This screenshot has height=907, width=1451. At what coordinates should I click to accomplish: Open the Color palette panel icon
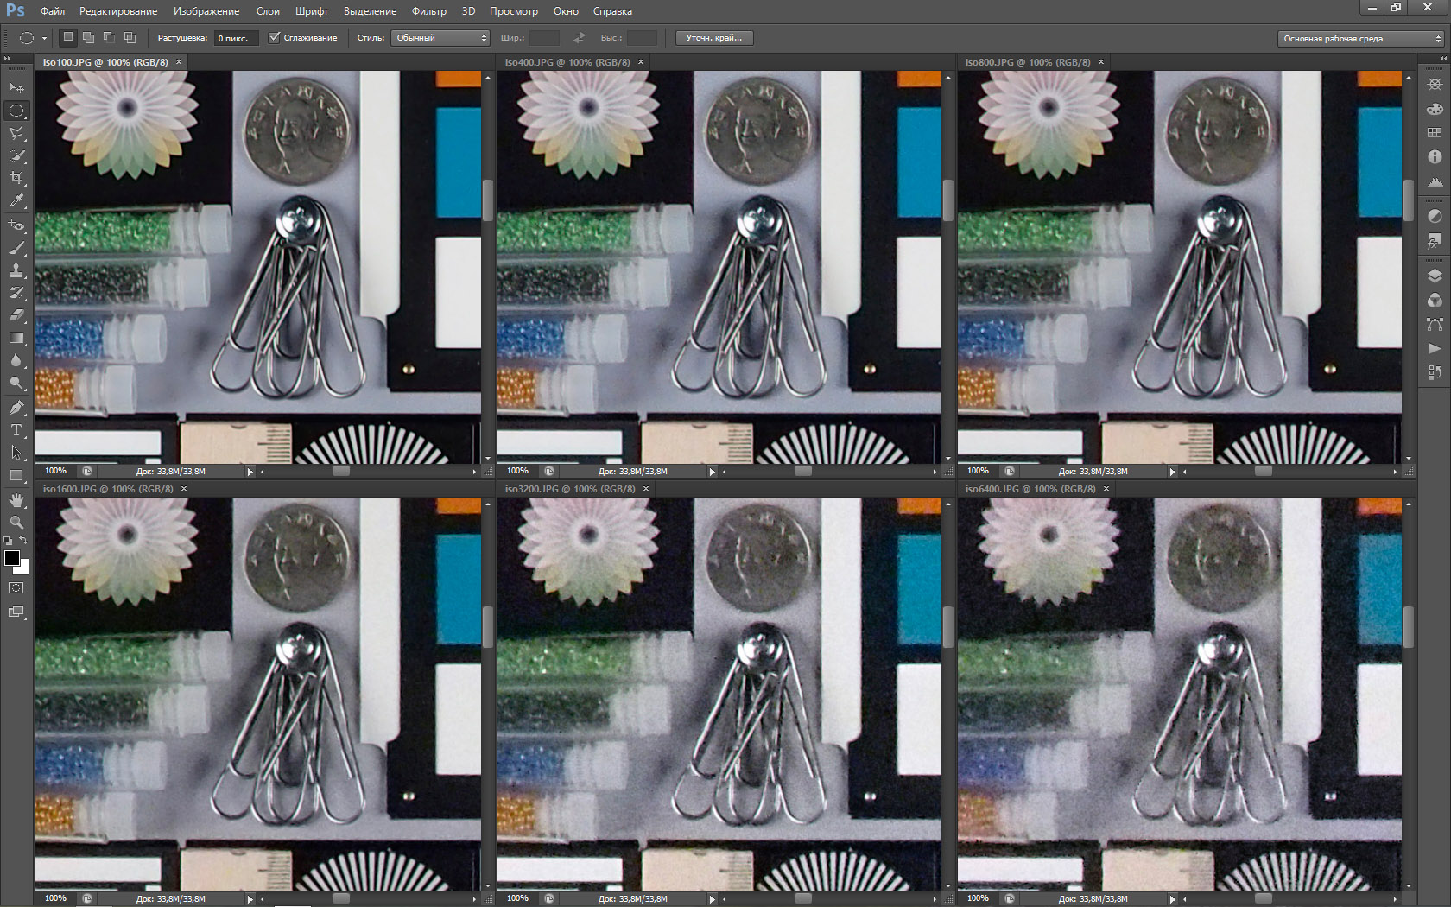pyautogui.click(x=1435, y=109)
